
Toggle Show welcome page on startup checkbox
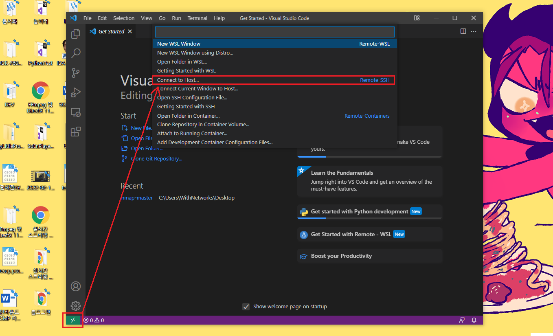(x=246, y=307)
